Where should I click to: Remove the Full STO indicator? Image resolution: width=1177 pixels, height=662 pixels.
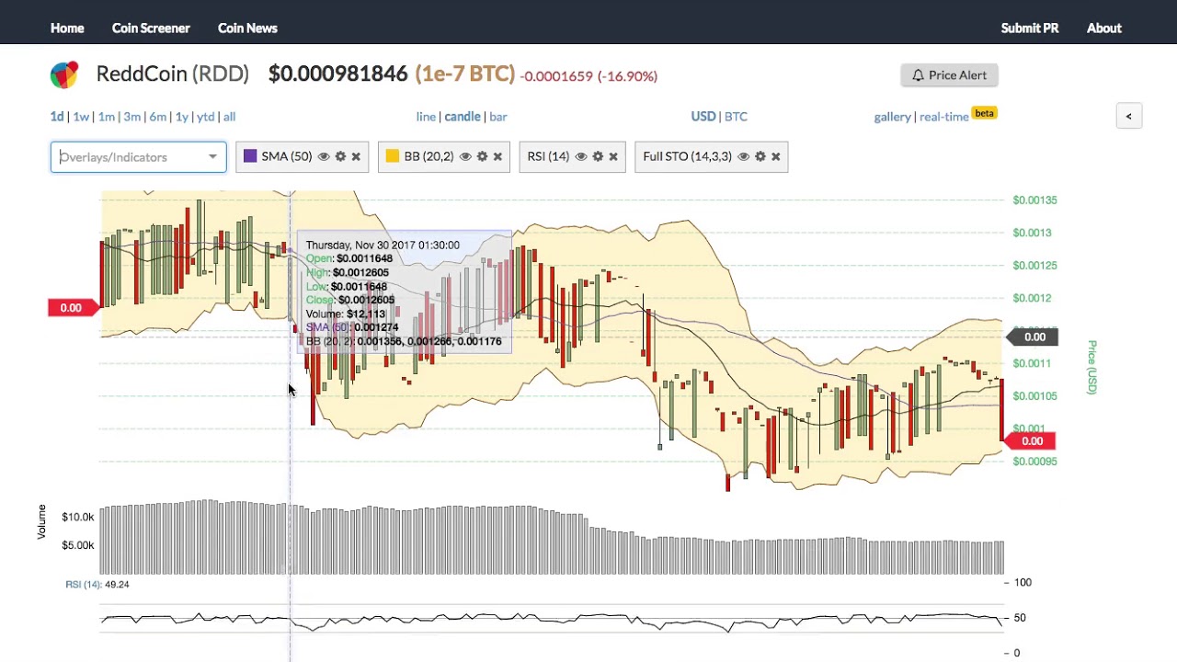[x=776, y=156]
